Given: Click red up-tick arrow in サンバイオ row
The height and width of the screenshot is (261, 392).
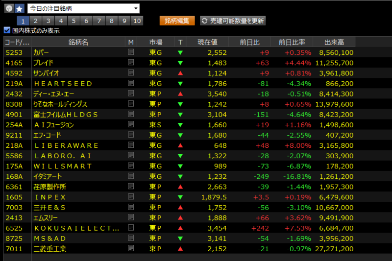Looking at the screenshot, I should [180, 73].
